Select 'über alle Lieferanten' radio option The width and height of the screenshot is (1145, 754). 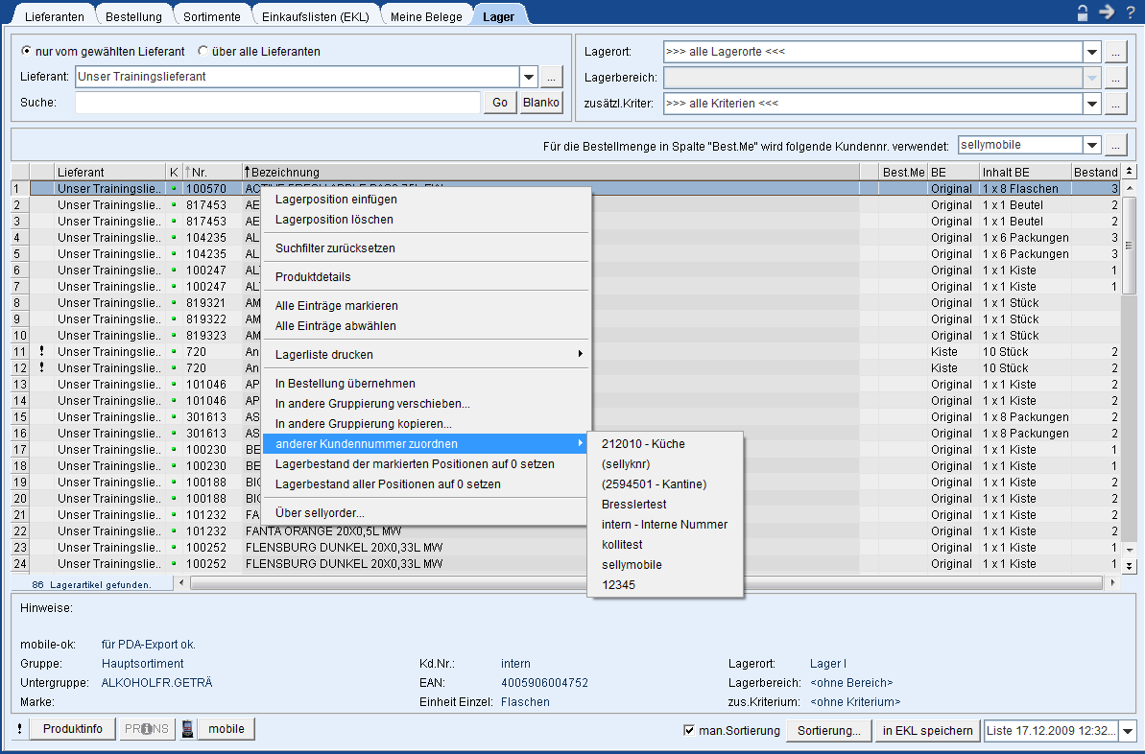(203, 51)
